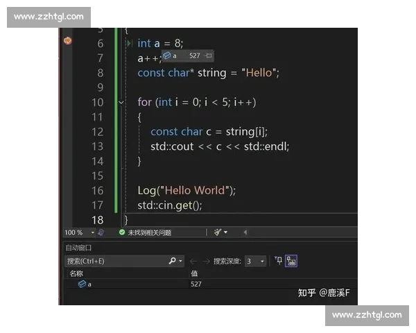Select variable a row in the Autos window
416x333 pixels.
(211, 284)
